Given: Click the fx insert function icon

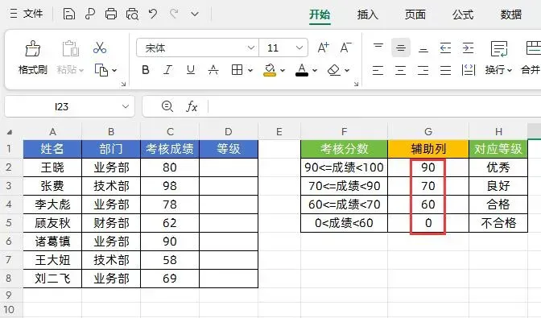Looking at the screenshot, I should coord(192,106).
